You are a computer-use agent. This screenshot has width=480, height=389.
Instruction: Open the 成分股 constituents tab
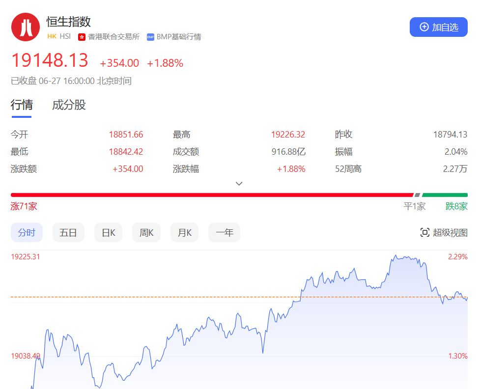[x=69, y=105]
